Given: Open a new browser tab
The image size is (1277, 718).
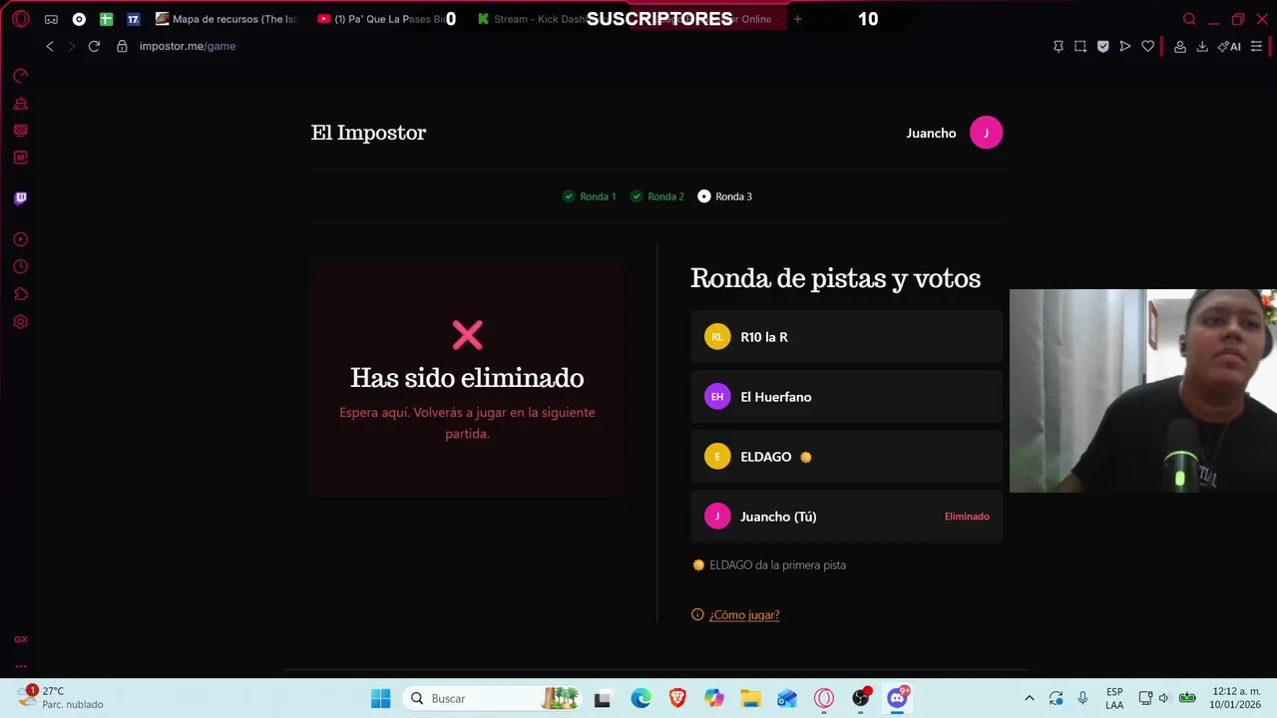Looking at the screenshot, I should [x=797, y=19].
